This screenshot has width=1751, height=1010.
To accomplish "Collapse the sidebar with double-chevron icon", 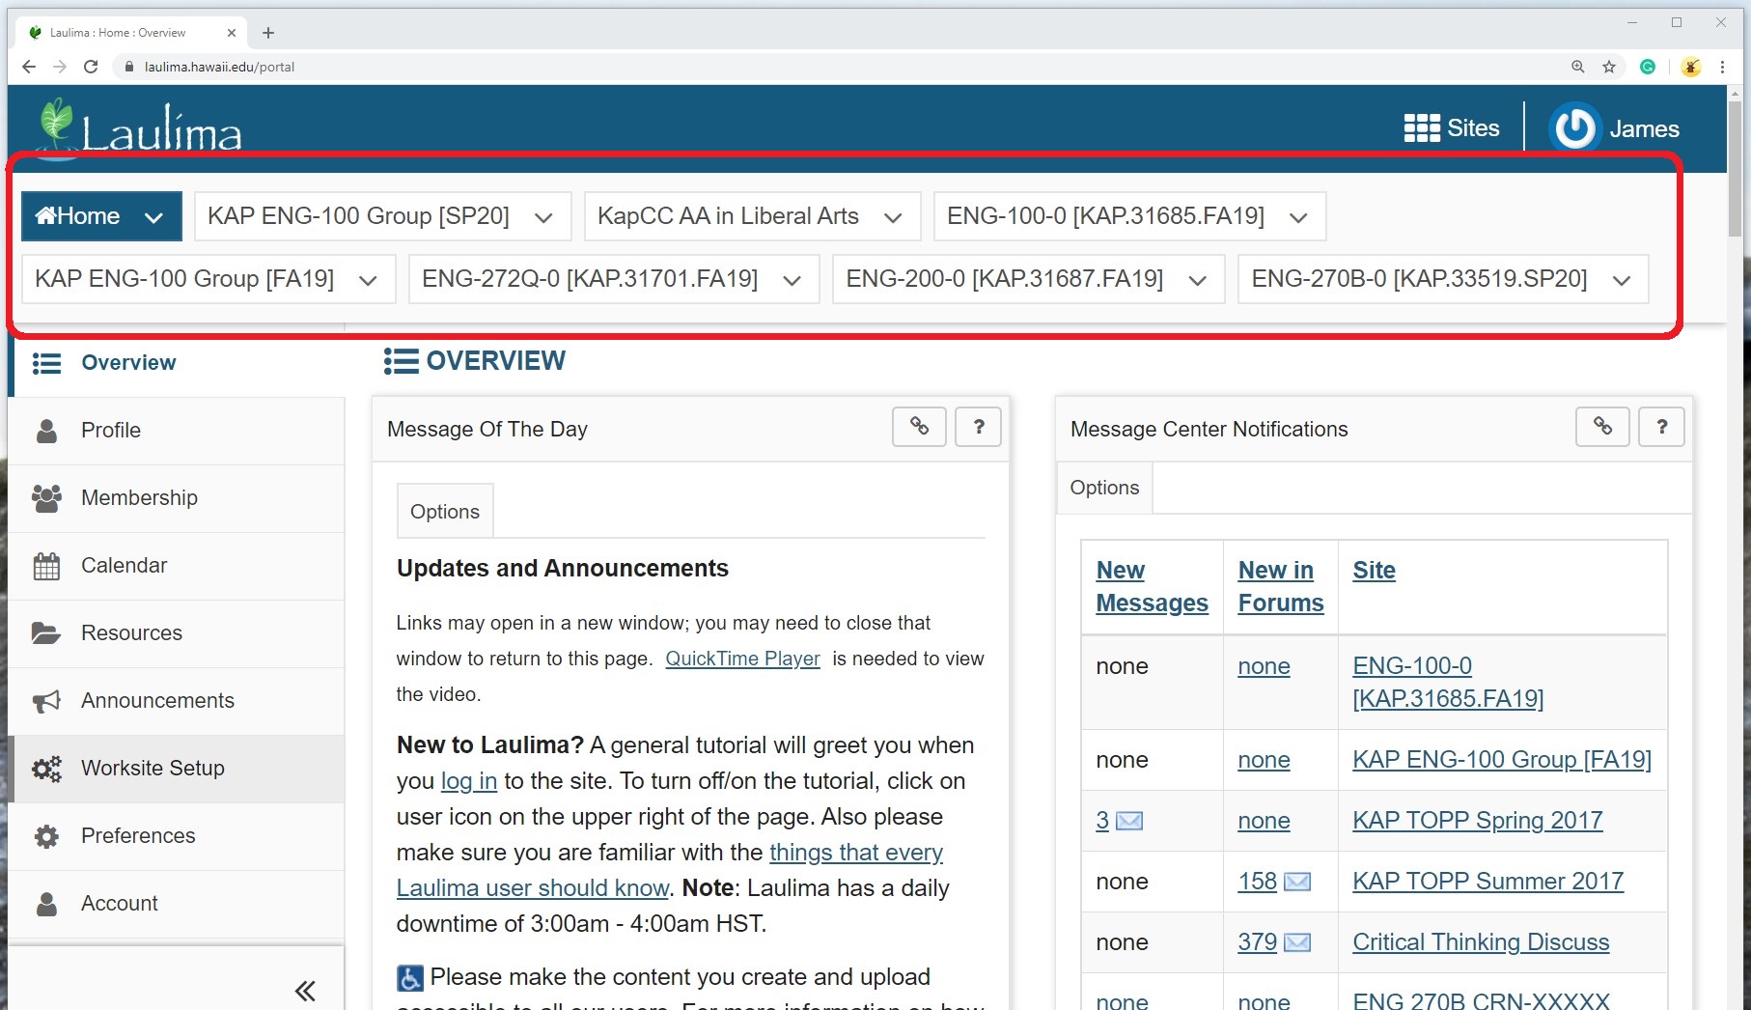I will [x=305, y=991].
